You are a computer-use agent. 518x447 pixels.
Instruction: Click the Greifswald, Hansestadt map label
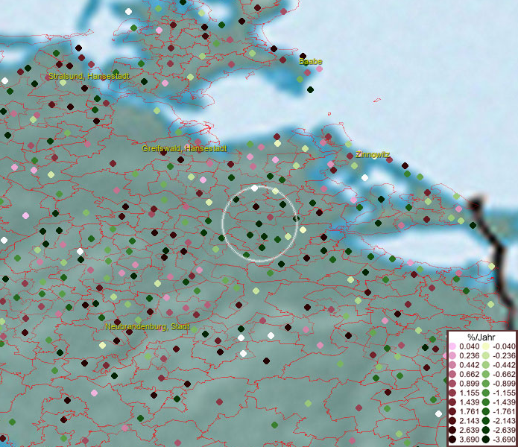pyautogui.click(x=184, y=148)
